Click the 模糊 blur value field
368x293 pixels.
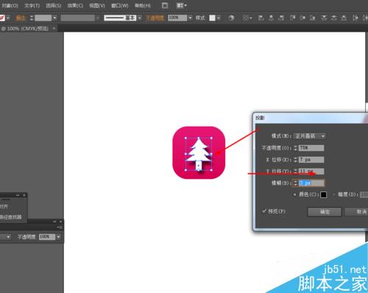[311, 183]
